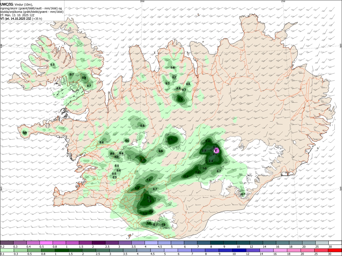Click the light pink rain swatch starting at 16

click(x=280, y=250)
